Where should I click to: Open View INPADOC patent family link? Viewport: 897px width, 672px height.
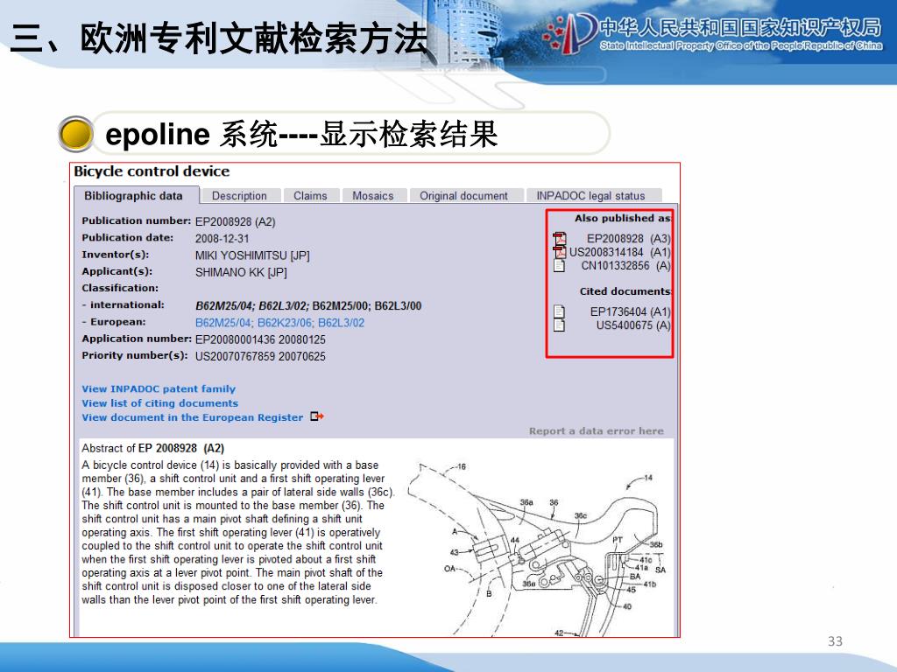click(x=159, y=388)
